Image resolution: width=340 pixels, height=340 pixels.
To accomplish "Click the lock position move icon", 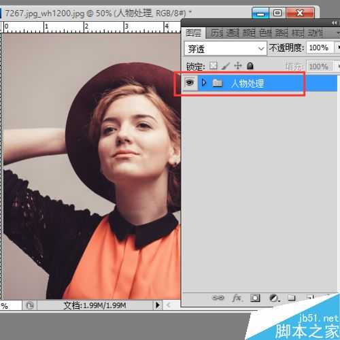I will point(238,66).
